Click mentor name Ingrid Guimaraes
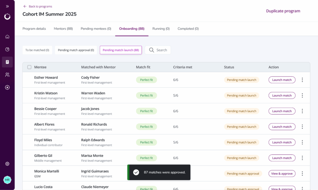 [x=95, y=171]
